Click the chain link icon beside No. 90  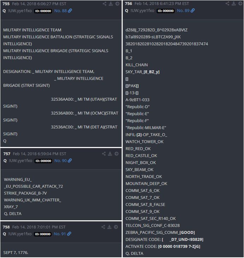pyautogui.click(x=70, y=160)
